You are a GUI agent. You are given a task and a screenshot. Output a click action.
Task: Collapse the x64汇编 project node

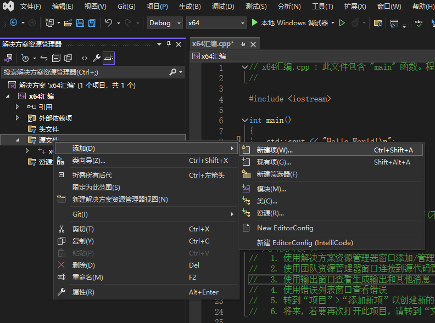pyautogui.click(x=8, y=96)
